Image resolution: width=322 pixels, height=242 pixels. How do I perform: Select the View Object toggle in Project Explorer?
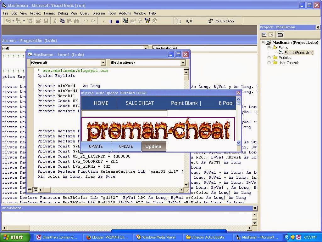271,35
